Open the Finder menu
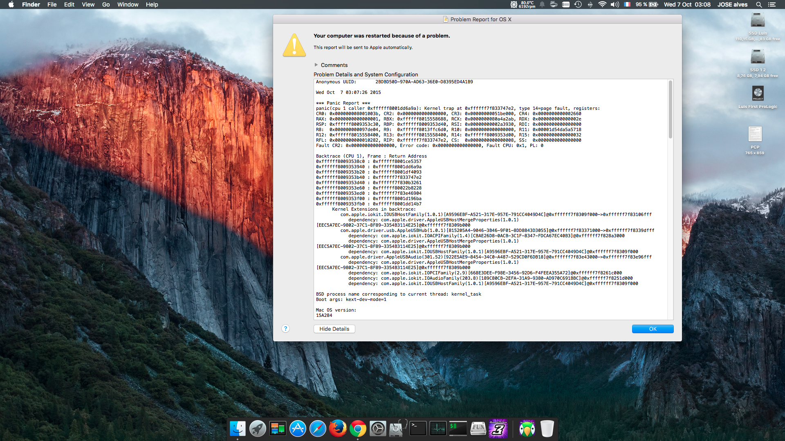The height and width of the screenshot is (441, 785). pos(31,4)
